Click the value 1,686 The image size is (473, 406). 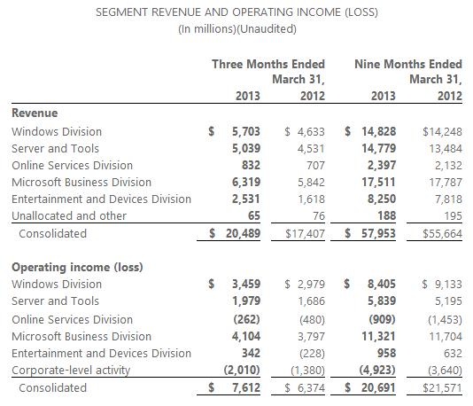[x=311, y=301]
